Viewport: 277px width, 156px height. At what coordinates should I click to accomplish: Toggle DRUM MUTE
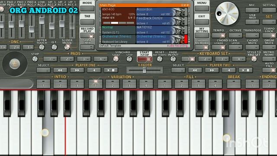269,47
